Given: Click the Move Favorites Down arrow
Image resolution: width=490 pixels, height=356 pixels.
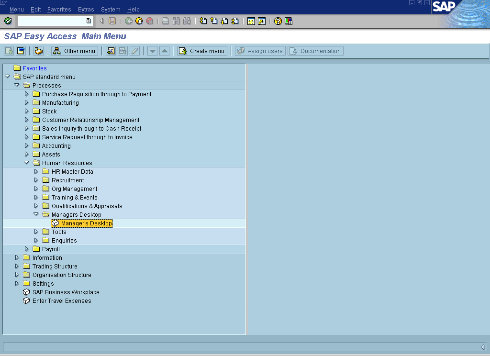Looking at the screenshot, I should (152, 51).
